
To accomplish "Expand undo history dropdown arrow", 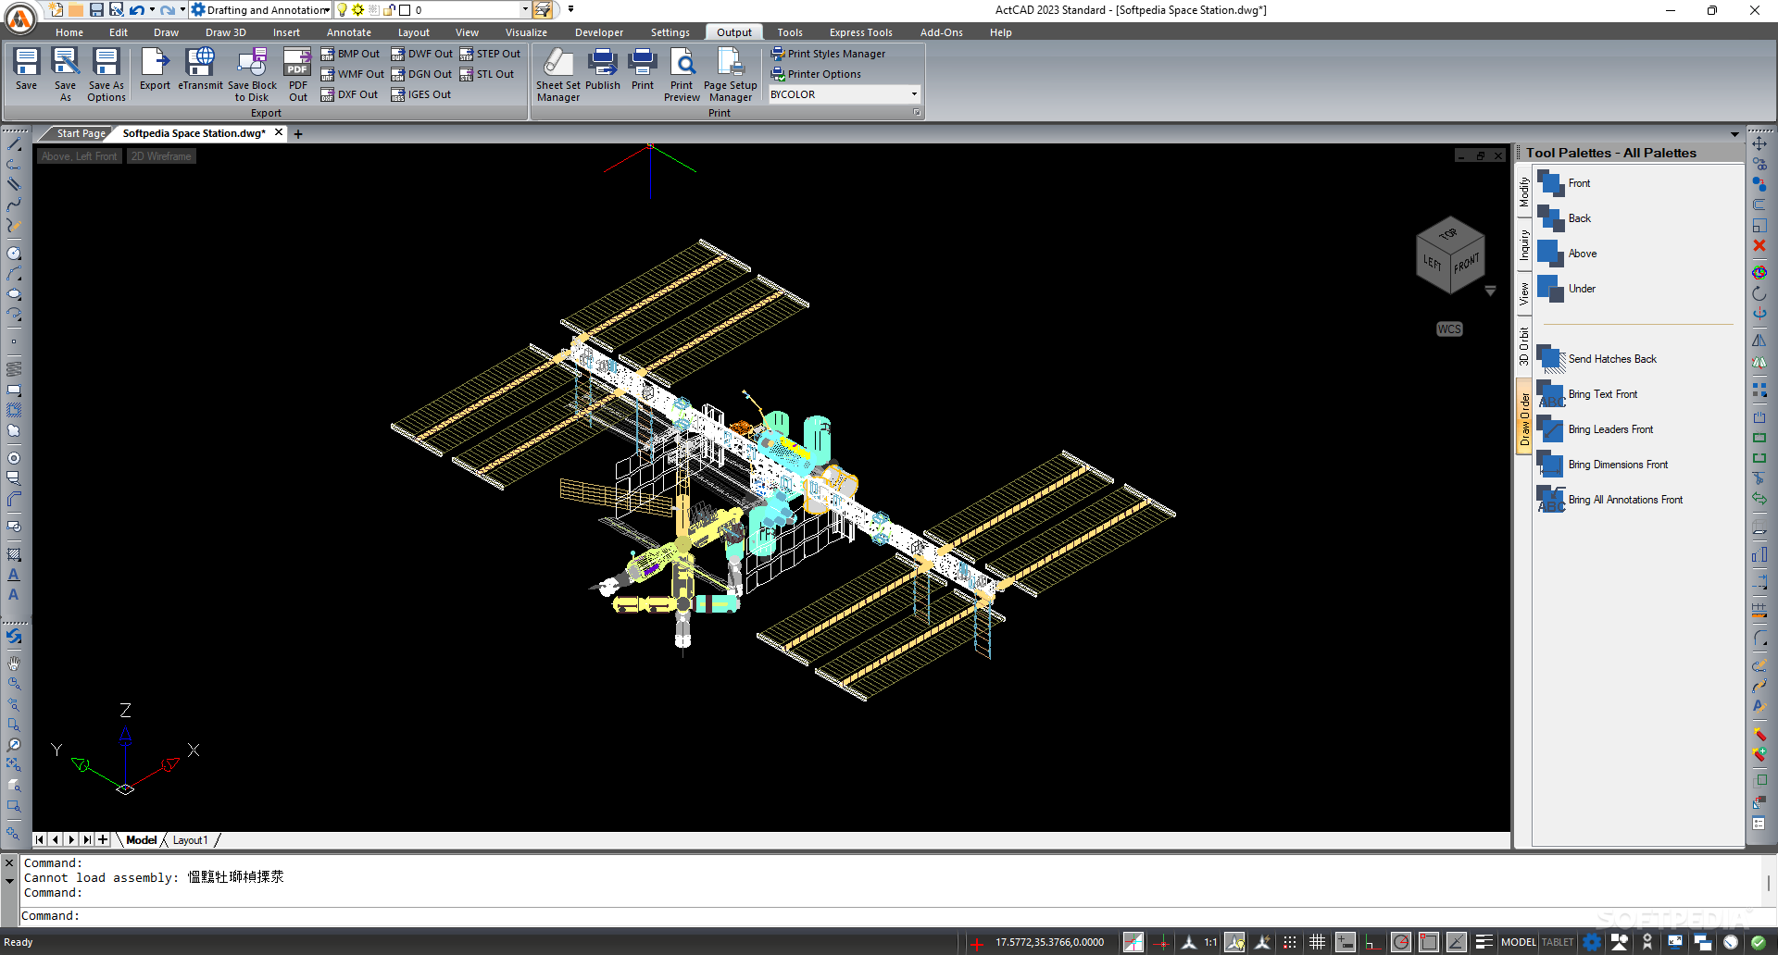I will [152, 10].
